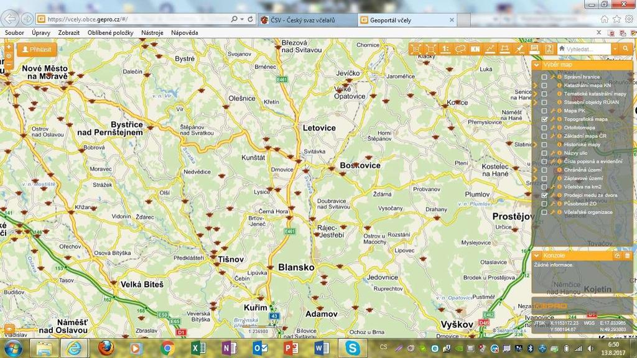Open Firefox from the taskbar
Screen dimensions: 637x358
[x=106, y=348]
